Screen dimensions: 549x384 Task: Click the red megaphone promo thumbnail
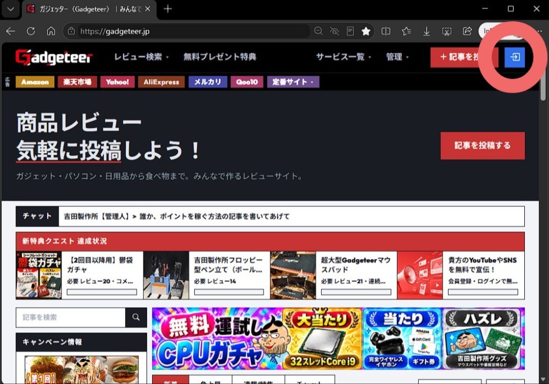coord(420,275)
